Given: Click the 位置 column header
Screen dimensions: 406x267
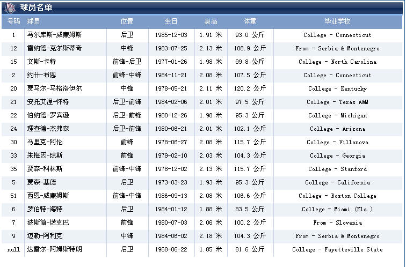Looking at the screenshot, I should coord(127,21).
